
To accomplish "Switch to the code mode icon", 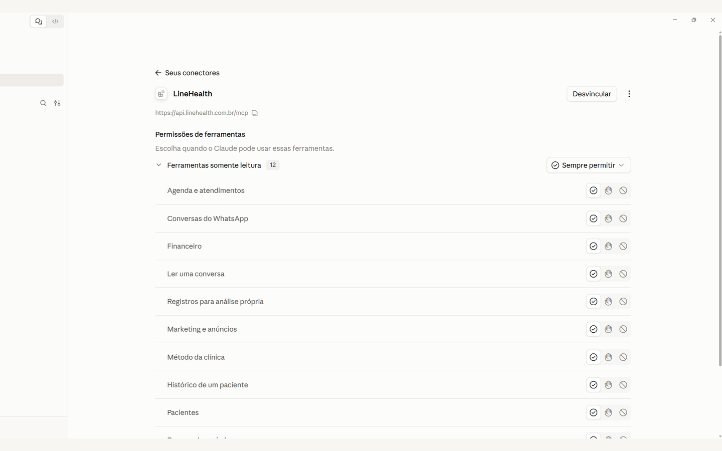I will (56, 22).
